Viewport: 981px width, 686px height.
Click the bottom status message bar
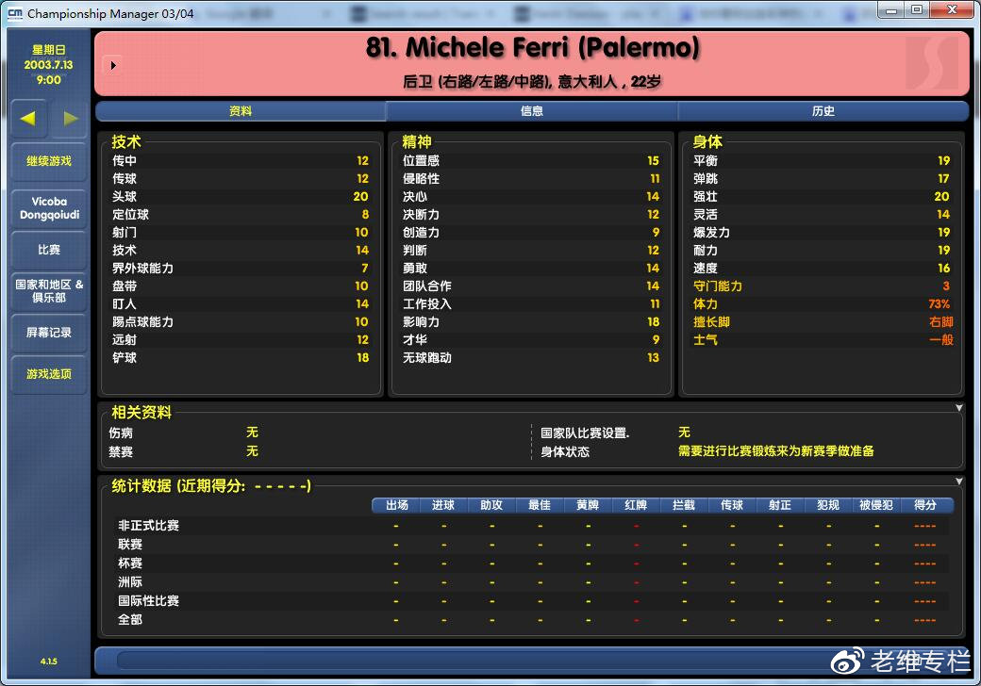pyautogui.click(x=532, y=661)
